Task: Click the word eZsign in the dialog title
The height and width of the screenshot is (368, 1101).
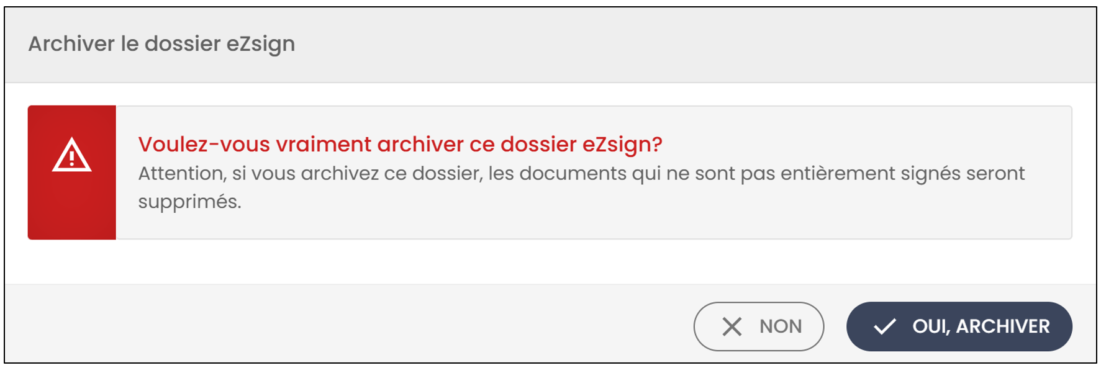Action: pos(261,45)
